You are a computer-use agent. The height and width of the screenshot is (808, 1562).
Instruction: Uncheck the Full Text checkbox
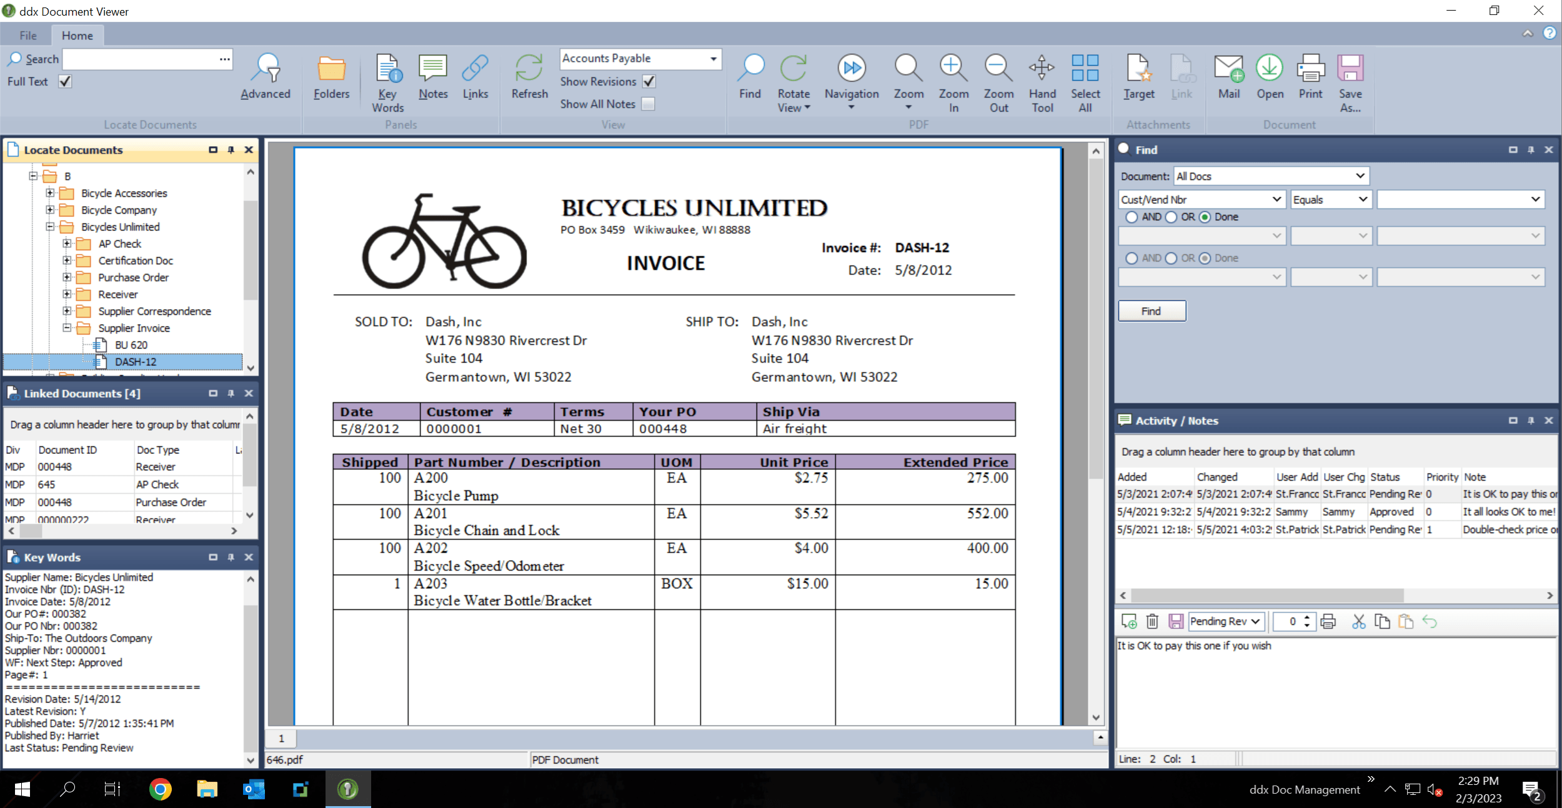pos(65,81)
